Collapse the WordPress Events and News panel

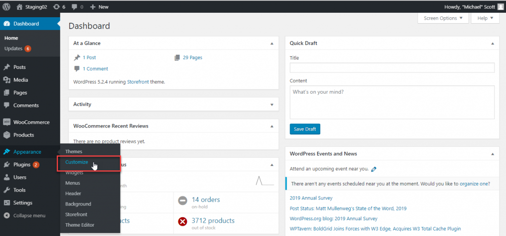point(493,154)
